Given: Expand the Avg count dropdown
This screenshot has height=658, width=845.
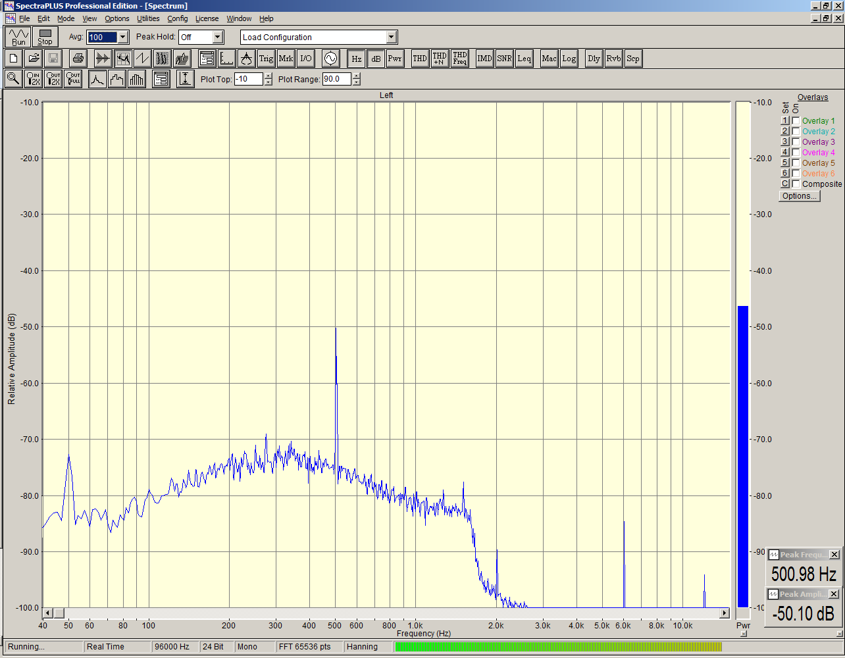Looking at the screenshot, I should [x=122, y=38].
